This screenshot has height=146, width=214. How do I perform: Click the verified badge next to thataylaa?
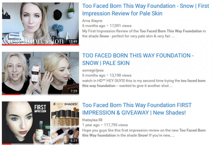click(x=100, y=120)
